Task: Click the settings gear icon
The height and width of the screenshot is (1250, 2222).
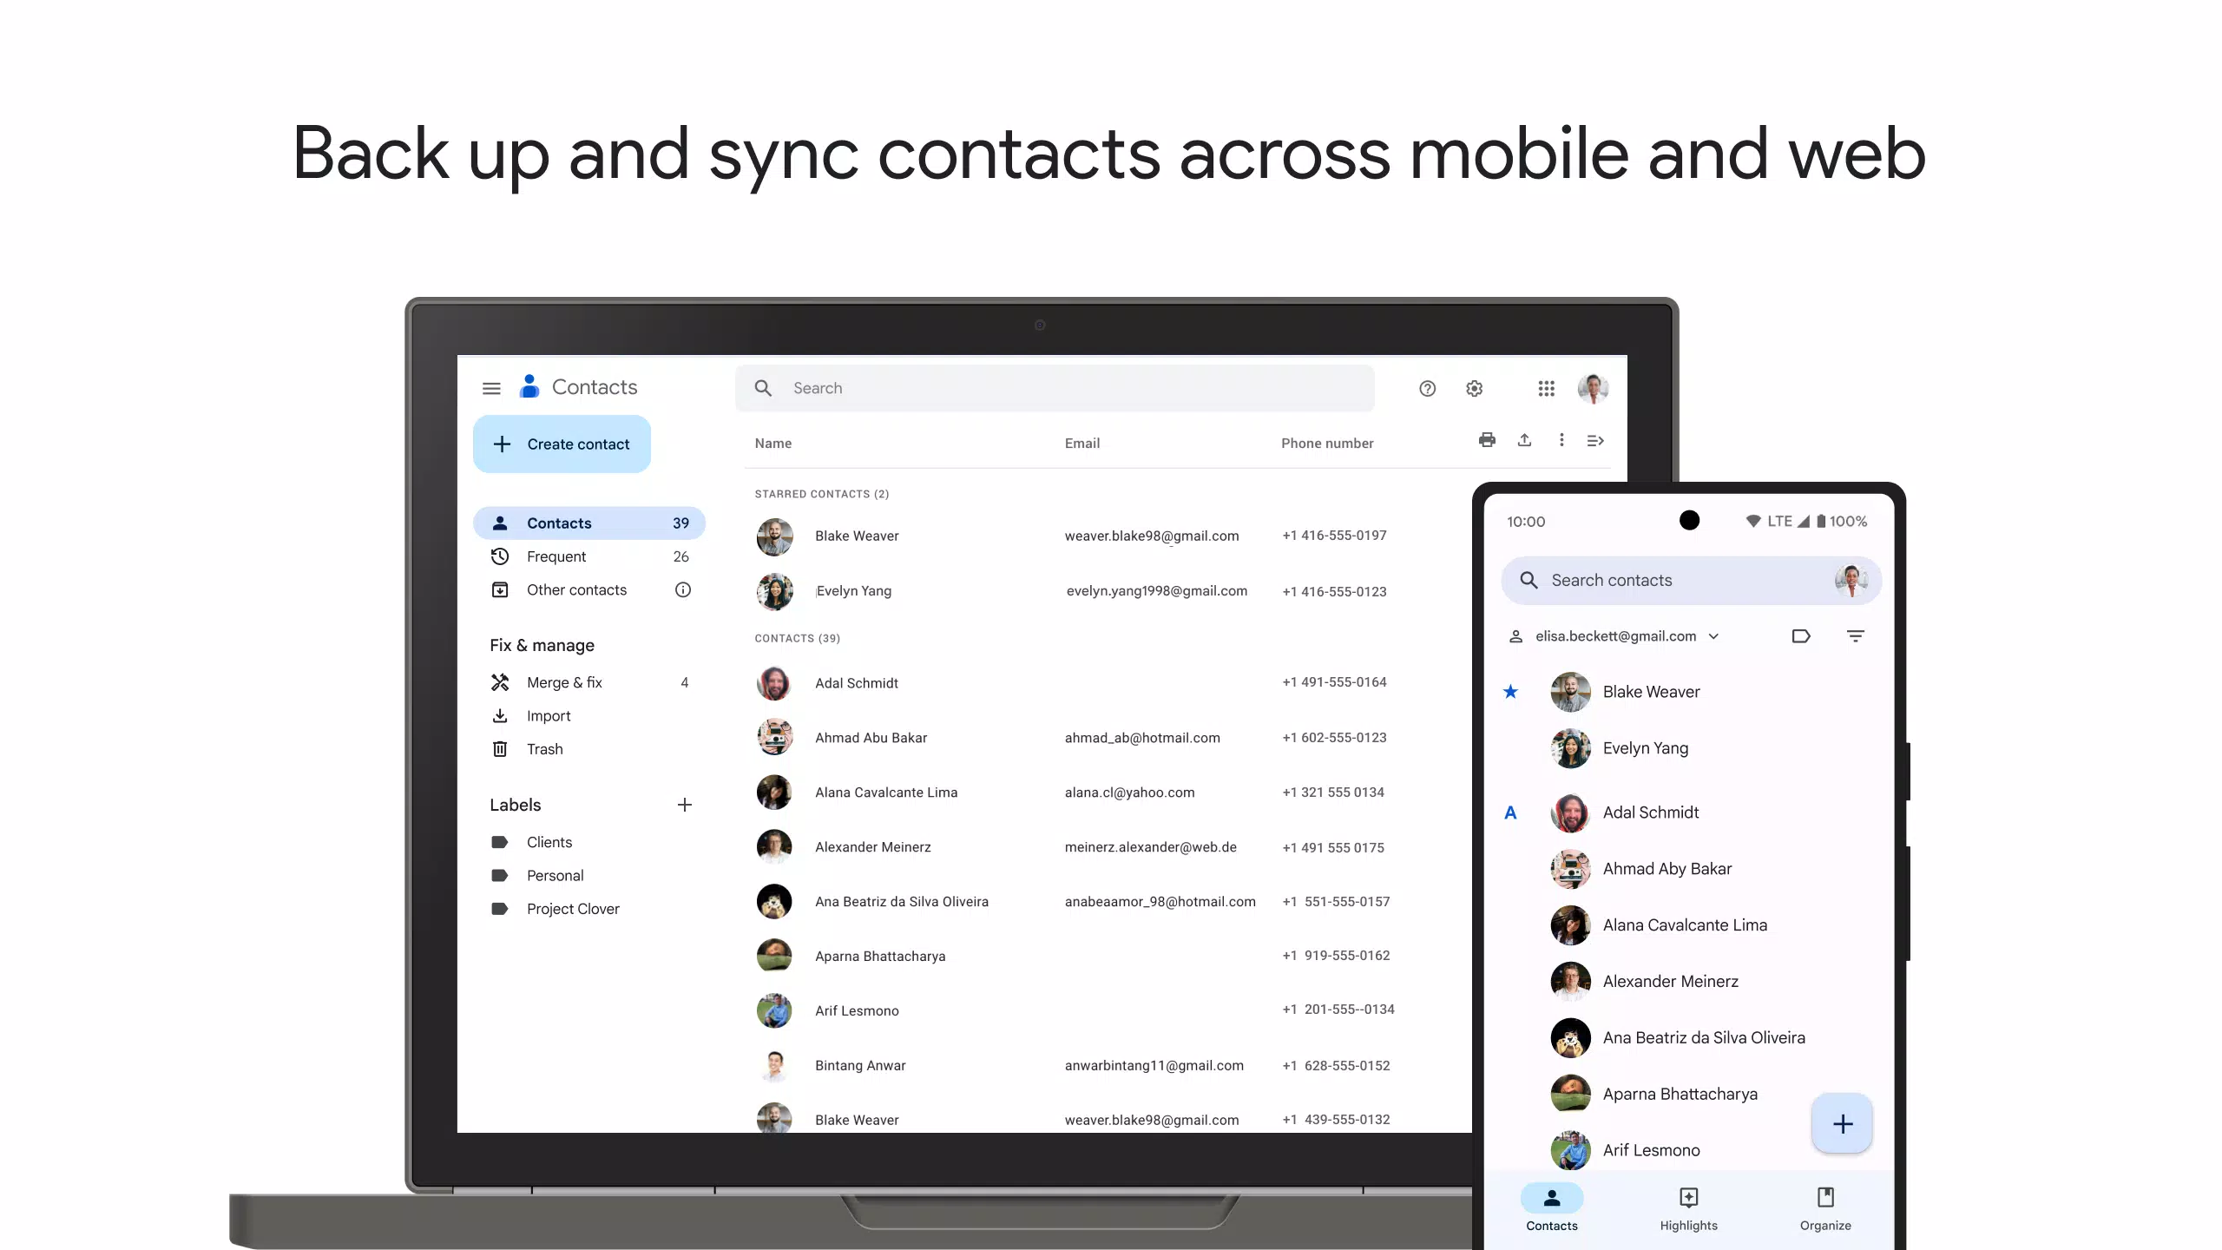Action: pos(1474,388)
